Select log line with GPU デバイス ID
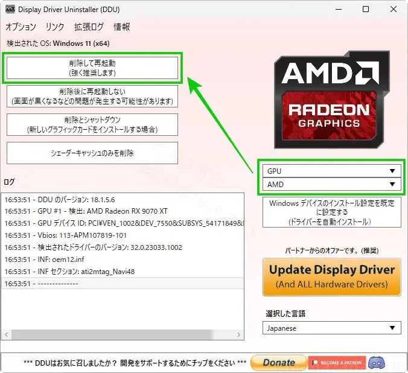The width and height of the screenshot is (408, 373). [123, 223]
